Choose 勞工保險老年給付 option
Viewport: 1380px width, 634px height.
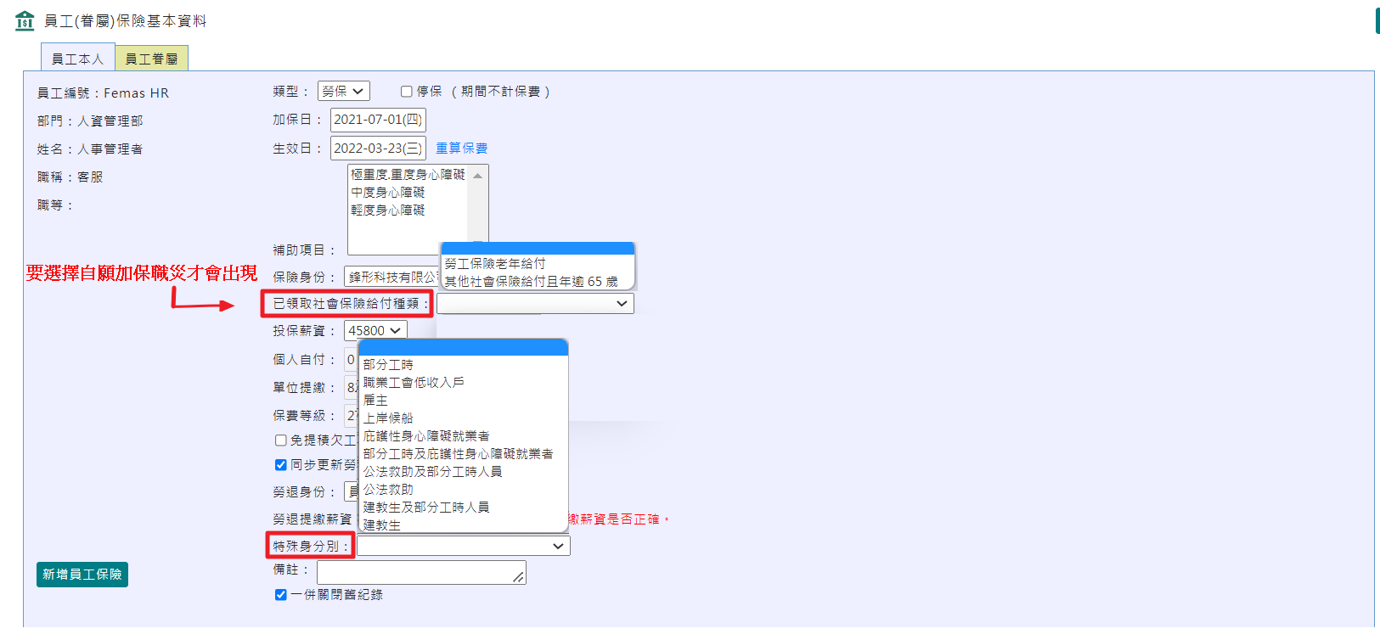click(x=495, y=264)
